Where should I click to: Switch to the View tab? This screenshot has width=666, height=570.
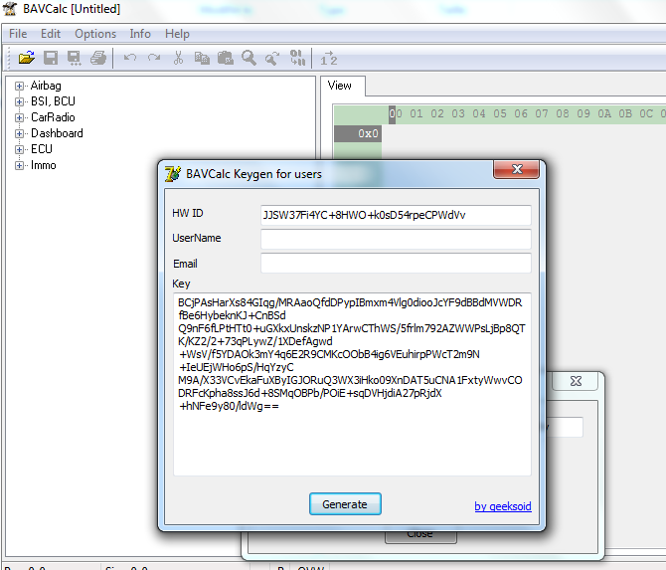[339, 86]
